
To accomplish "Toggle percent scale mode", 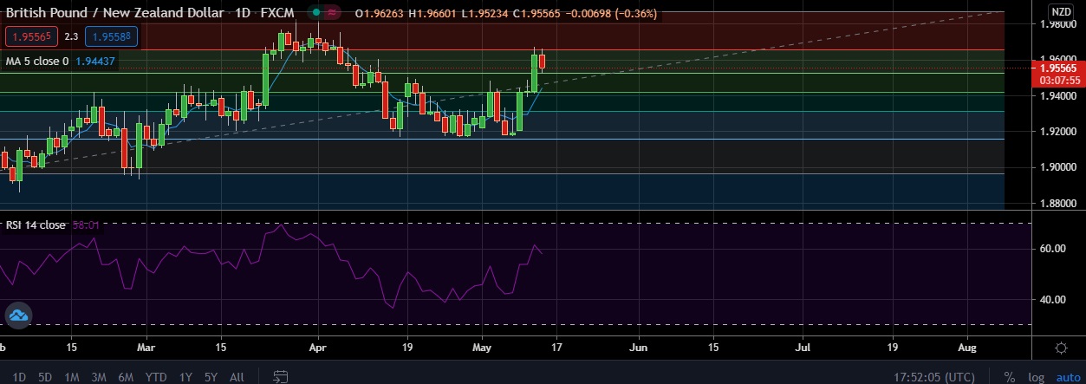I will [1010, 377].
